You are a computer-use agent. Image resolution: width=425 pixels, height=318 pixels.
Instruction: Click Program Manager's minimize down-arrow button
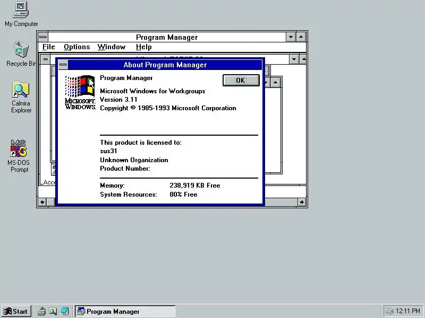pyautogui.click(x=291, y=37)
